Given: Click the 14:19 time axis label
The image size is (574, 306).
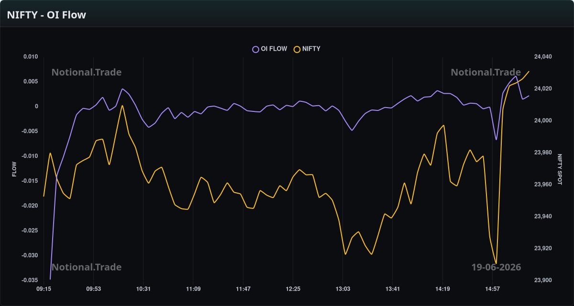Looking at the screenshot, I should [442, 289].
